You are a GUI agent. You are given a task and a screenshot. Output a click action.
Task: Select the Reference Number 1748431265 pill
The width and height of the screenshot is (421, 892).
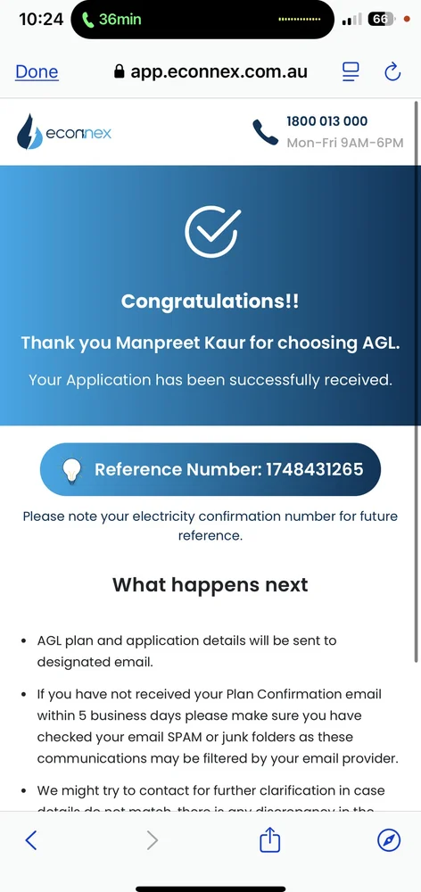click(210, 470)
